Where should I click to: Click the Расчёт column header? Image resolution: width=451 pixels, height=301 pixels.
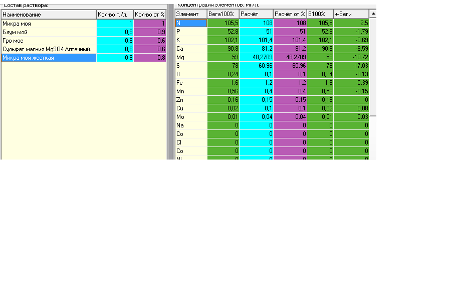click(256, 14)
